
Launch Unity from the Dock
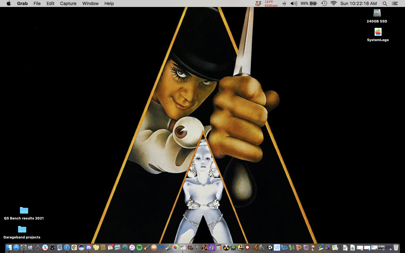pyautogui.click(x=270, y=248)
